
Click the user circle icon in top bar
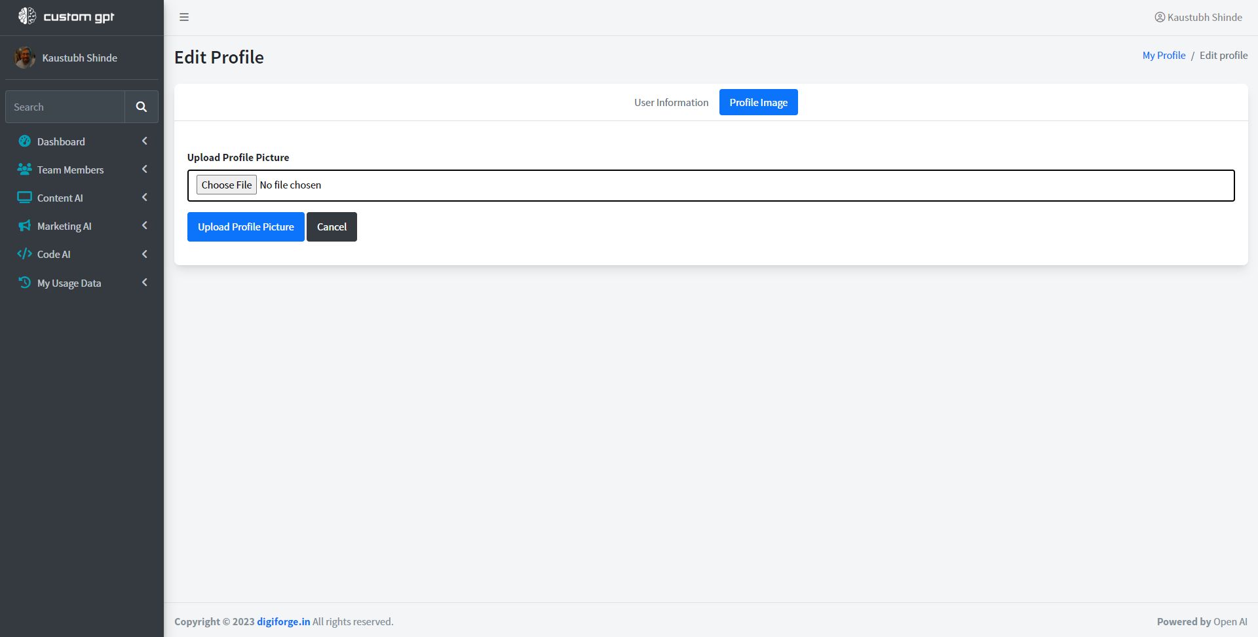[1160, 17]
